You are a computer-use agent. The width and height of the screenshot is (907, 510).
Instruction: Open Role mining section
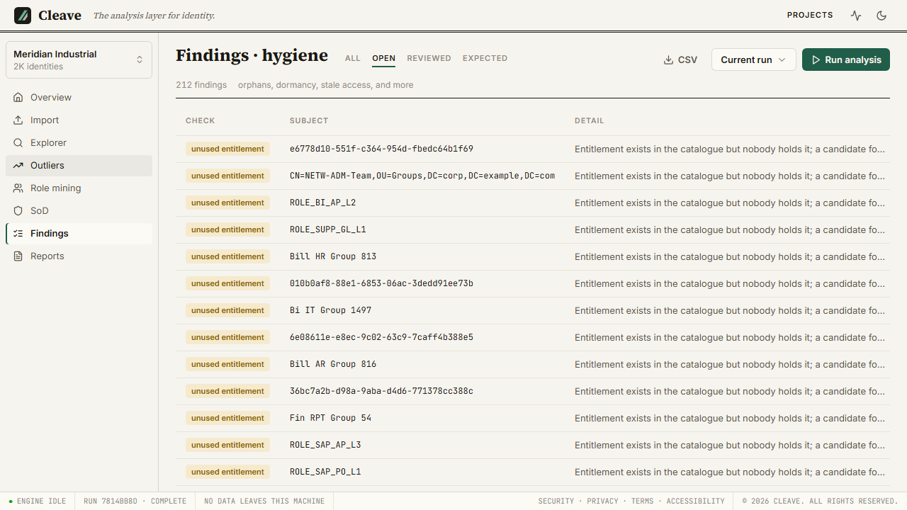[x=79, y=188]
